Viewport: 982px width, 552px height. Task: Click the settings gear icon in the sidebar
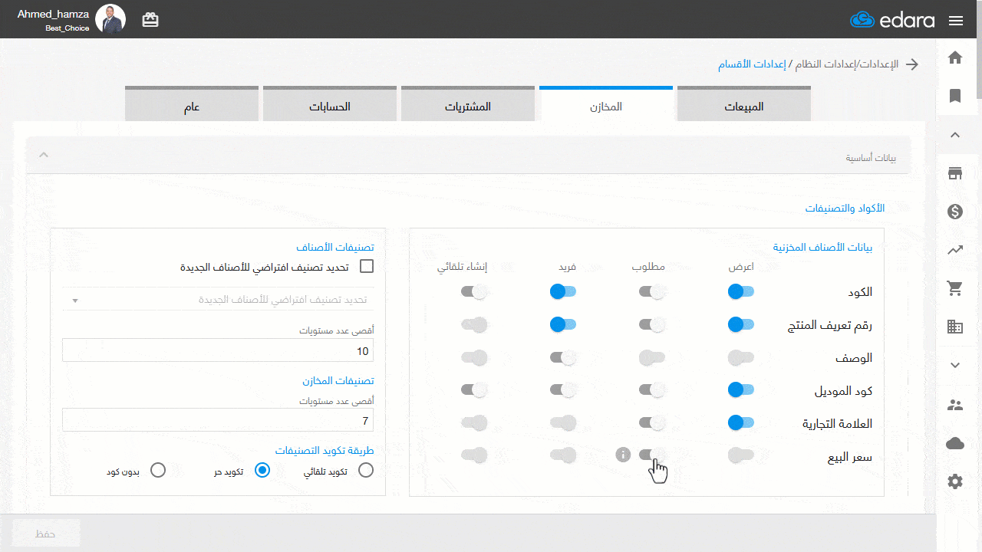click(955, 481)
